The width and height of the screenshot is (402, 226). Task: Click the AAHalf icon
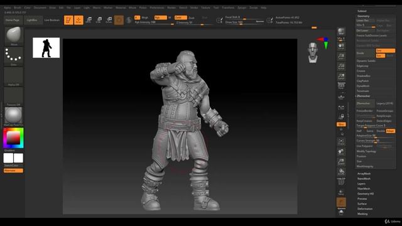[x=341, y=77]
